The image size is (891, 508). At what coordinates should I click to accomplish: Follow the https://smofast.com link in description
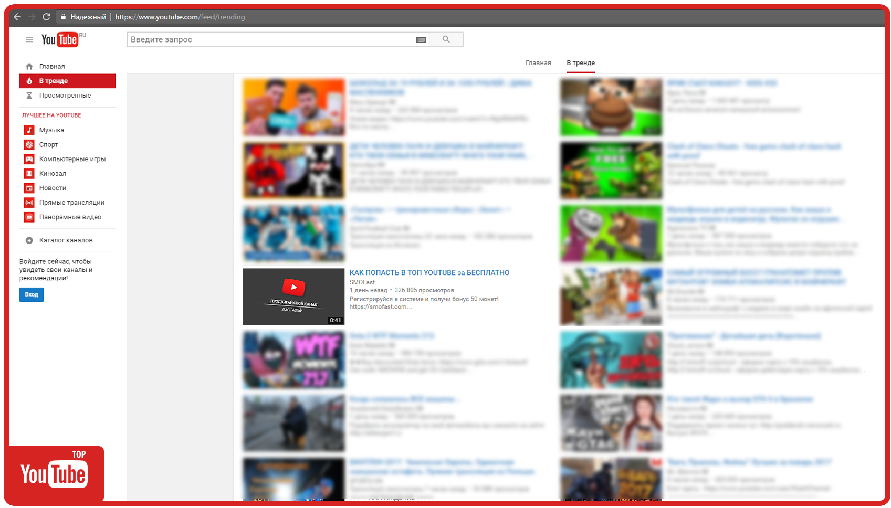(x=381, y=307)
